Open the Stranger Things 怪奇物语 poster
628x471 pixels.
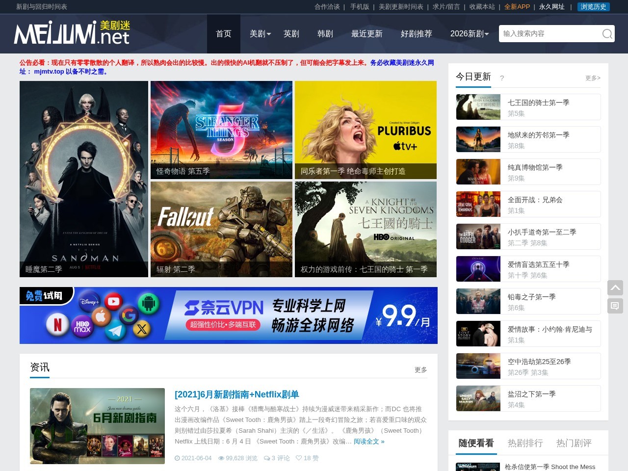(221, 130)
